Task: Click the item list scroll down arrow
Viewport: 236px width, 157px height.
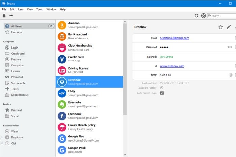Action: [x=125, y=155]
